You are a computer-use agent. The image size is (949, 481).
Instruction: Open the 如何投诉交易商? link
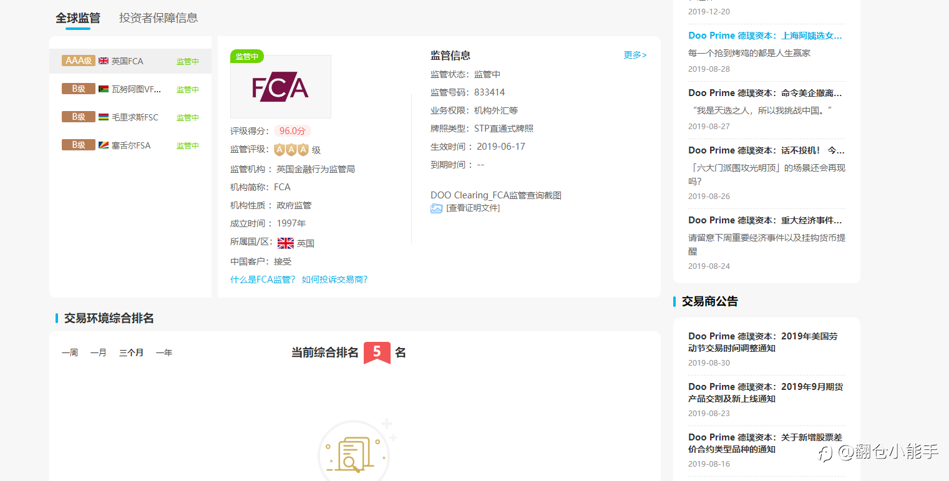point(335,279)
